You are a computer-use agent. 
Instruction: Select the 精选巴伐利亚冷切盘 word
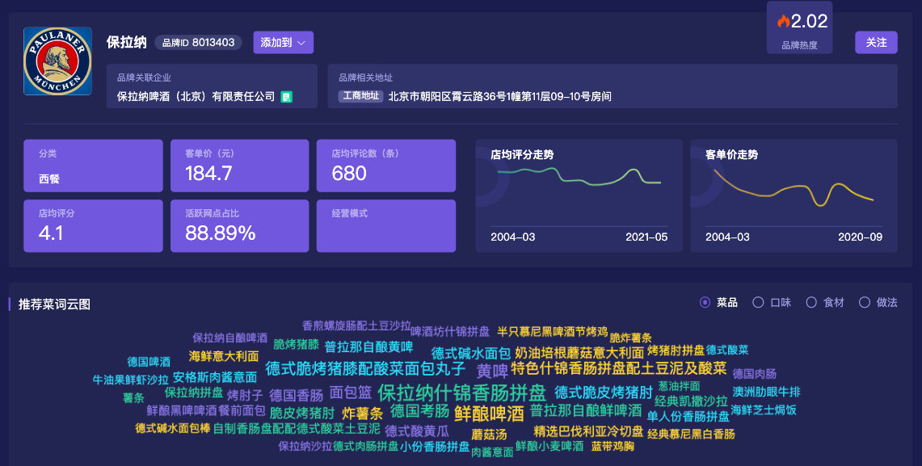[588, 431]
